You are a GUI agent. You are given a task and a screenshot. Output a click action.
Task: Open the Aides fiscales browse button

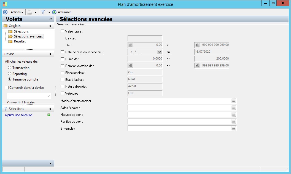[234, 108]
